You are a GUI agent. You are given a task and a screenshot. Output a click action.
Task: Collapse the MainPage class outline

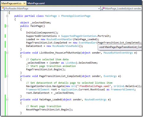point(7,16)
